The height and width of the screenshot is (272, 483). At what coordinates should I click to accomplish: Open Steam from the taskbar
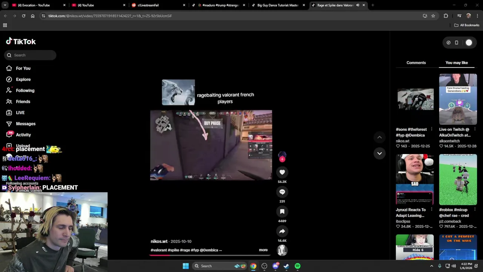click(286, 266)
